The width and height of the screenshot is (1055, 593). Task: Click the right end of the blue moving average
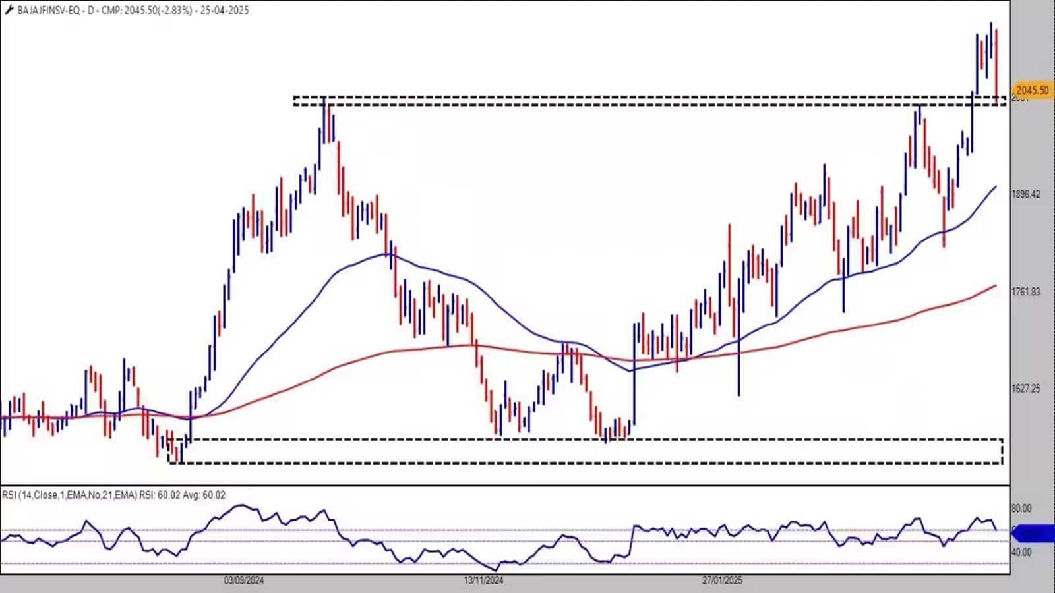point(994,188)
